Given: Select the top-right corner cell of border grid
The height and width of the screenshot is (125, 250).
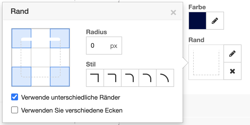Looking at the screenshot, I should [x=60, y=38].
